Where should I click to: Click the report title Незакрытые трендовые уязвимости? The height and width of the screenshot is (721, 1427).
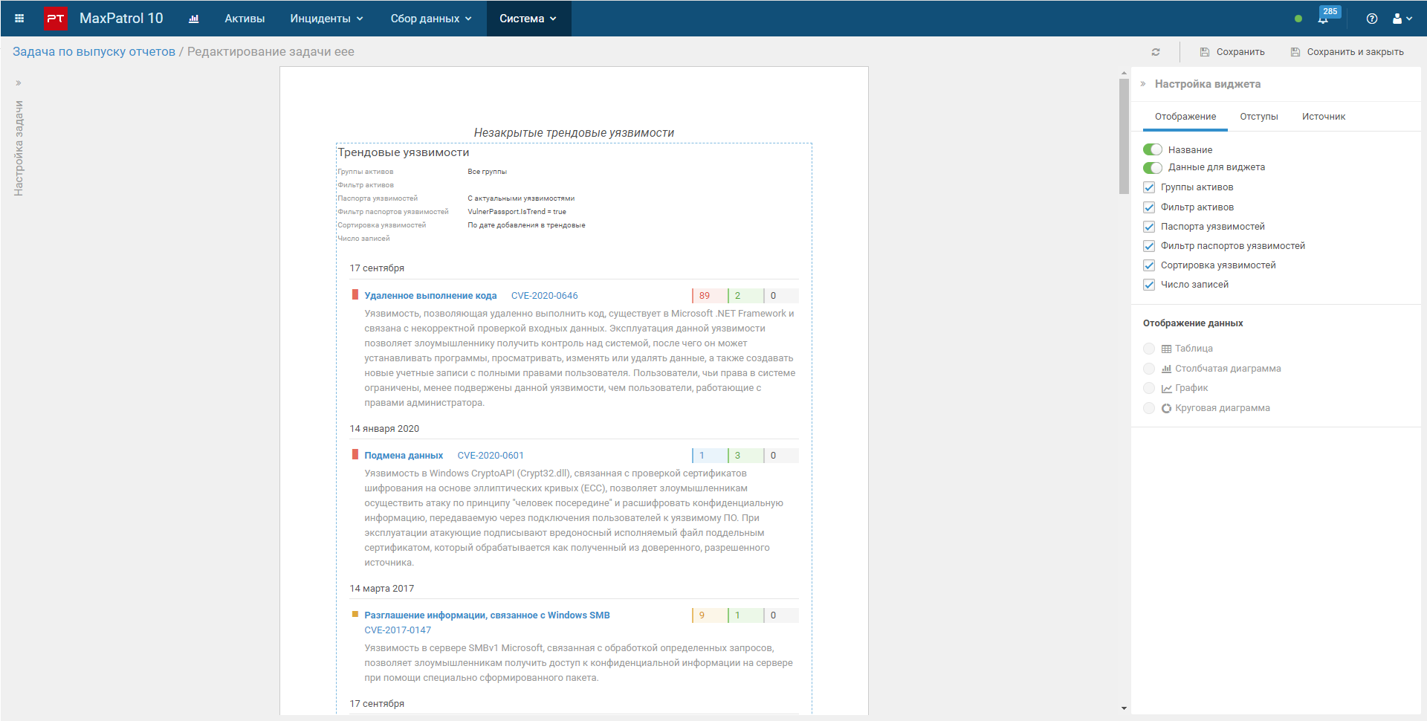tap(574, 133)
